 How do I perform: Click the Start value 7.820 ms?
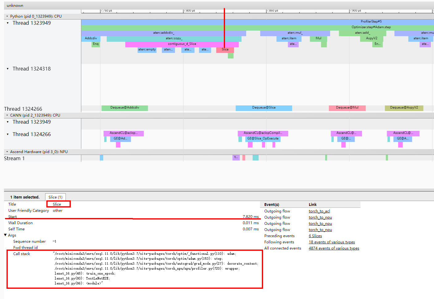pyautogui.click(x=251, y=217)
